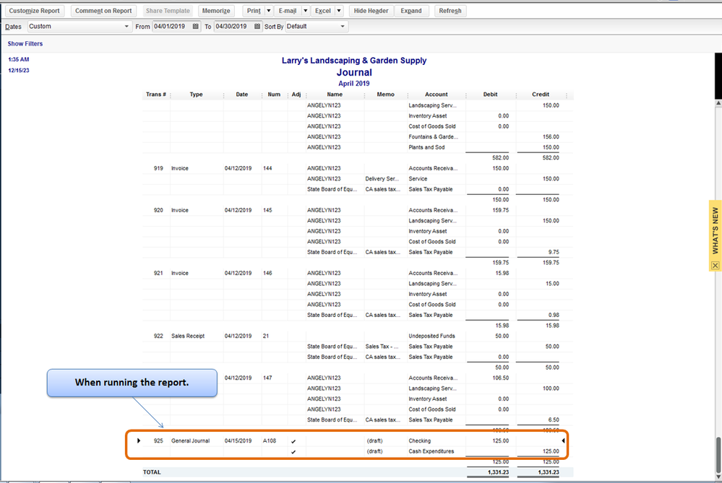Select transaction 922 Sales Receipt row
Viewport: 722px width, 483px height.
click(358, 336)
